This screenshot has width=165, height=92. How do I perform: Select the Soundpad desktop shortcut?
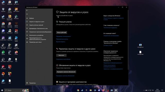point(3,67)
